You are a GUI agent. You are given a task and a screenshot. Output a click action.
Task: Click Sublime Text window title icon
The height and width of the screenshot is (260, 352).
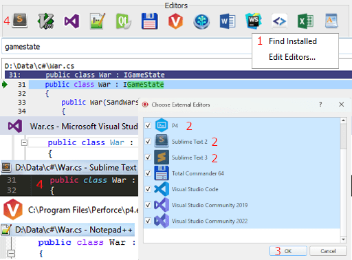(6, 167)
